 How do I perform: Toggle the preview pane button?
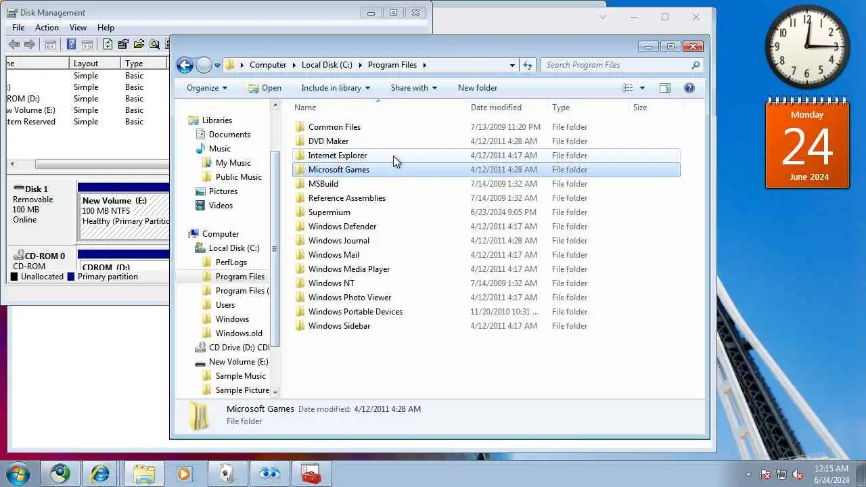[x=665, y=88]
